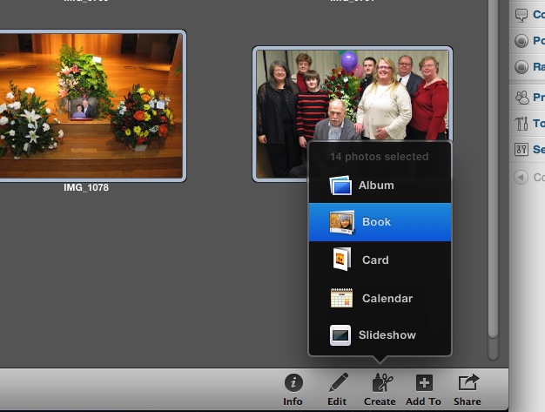Open the Ratings sidebar item
The image size is (545, 412).
coord(527,67)
